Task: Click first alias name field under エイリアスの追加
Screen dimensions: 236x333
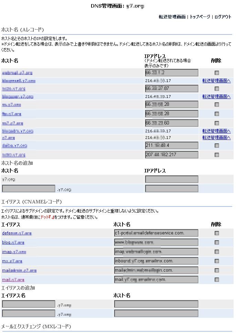Action: pos(29,304)
